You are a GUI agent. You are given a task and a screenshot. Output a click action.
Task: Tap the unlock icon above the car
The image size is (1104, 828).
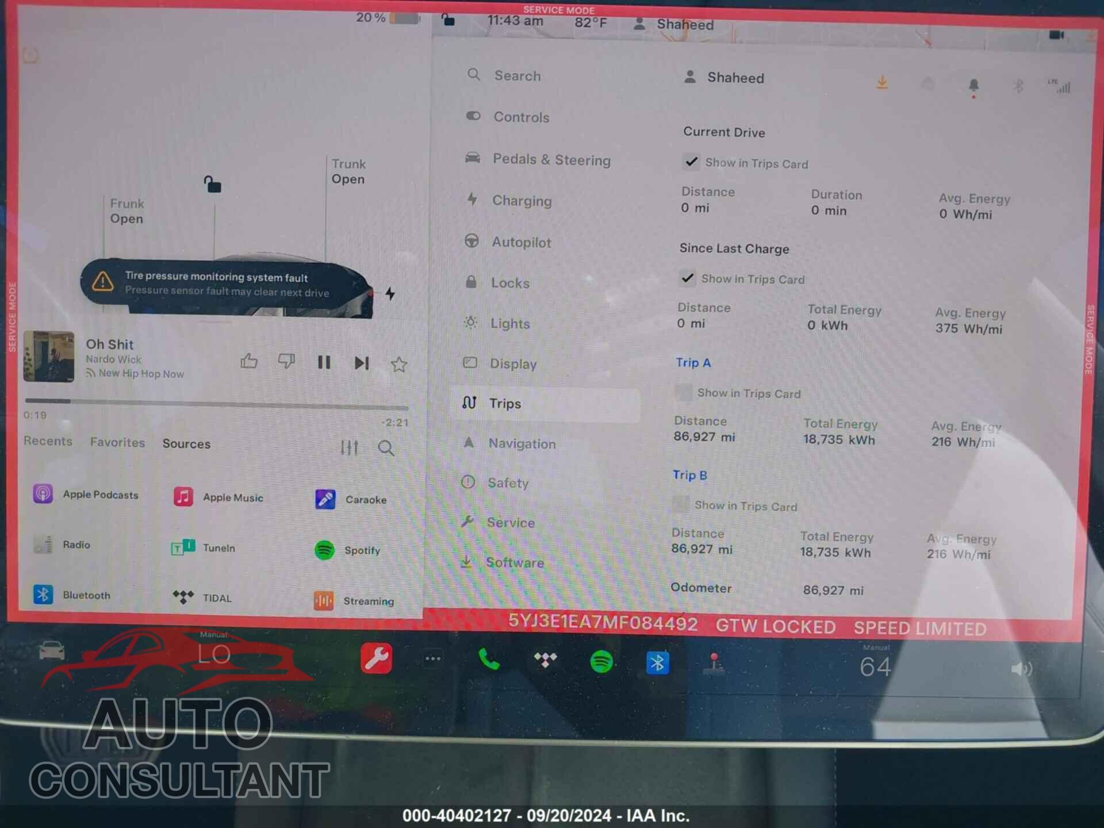[212, 184]
